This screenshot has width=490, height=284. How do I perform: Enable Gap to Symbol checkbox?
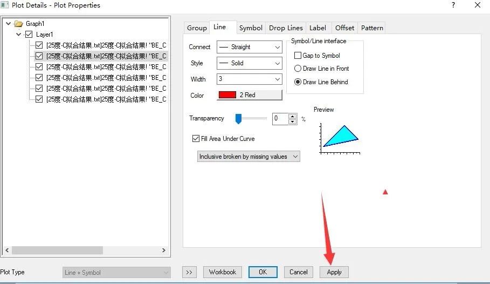(x=298, y=56)
